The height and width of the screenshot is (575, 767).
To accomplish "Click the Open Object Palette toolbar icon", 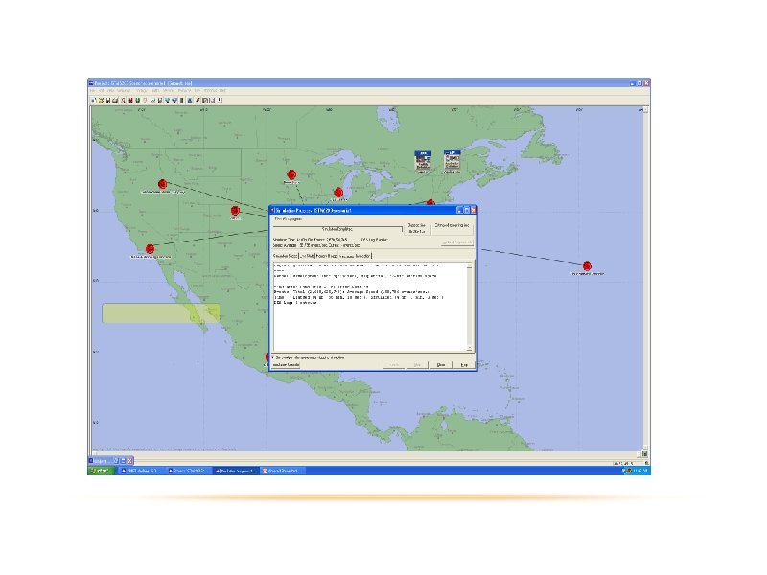I will pos(124,101).
